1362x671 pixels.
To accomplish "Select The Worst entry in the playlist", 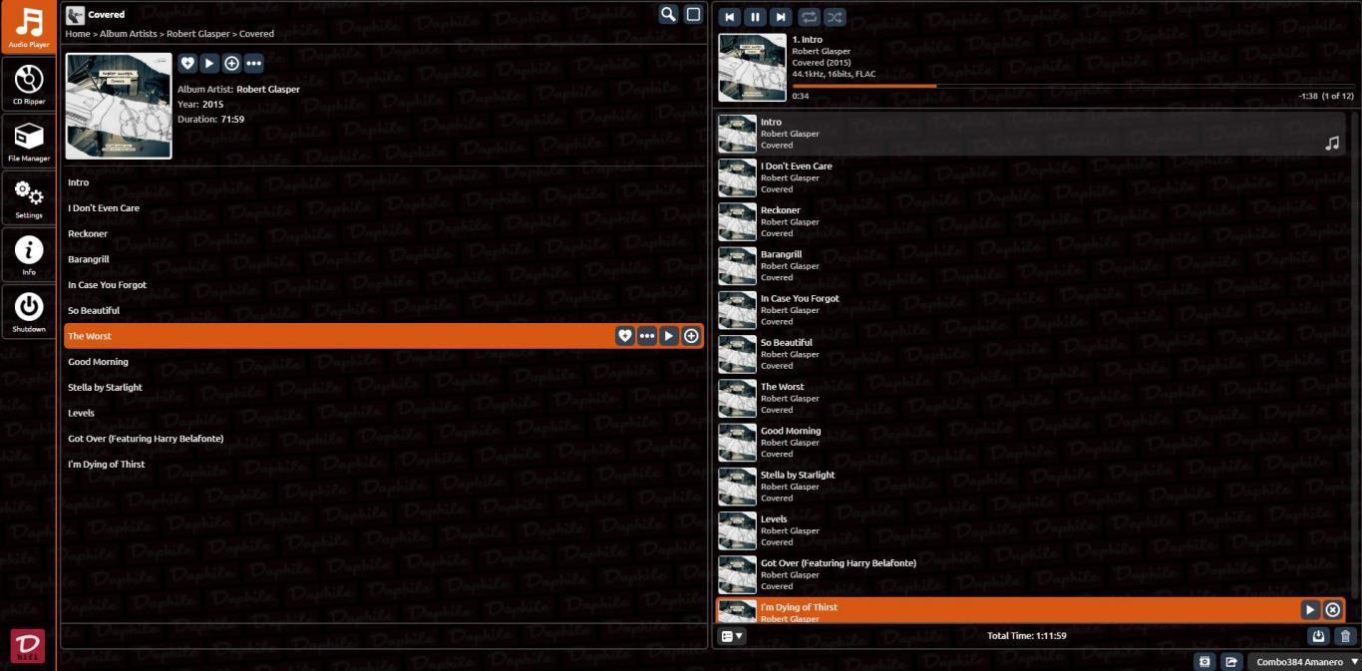I will [1032, 398].
